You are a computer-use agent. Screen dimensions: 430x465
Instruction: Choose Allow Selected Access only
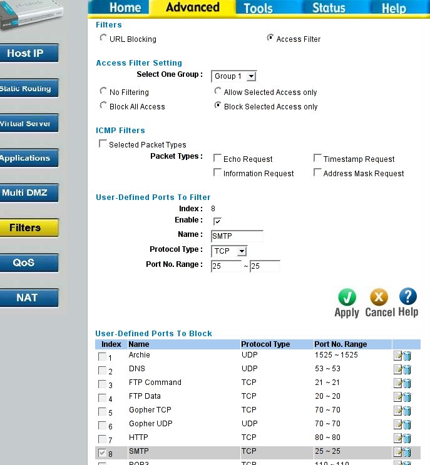coord(217,91)
